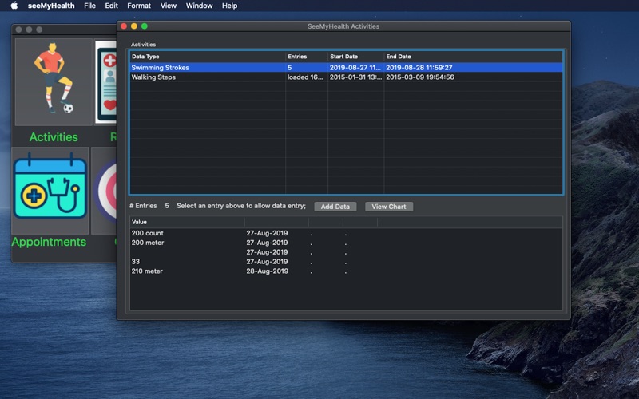Sort by End Date column header
Viewport: 639px width, 399px height.
[x=473, y=57]
